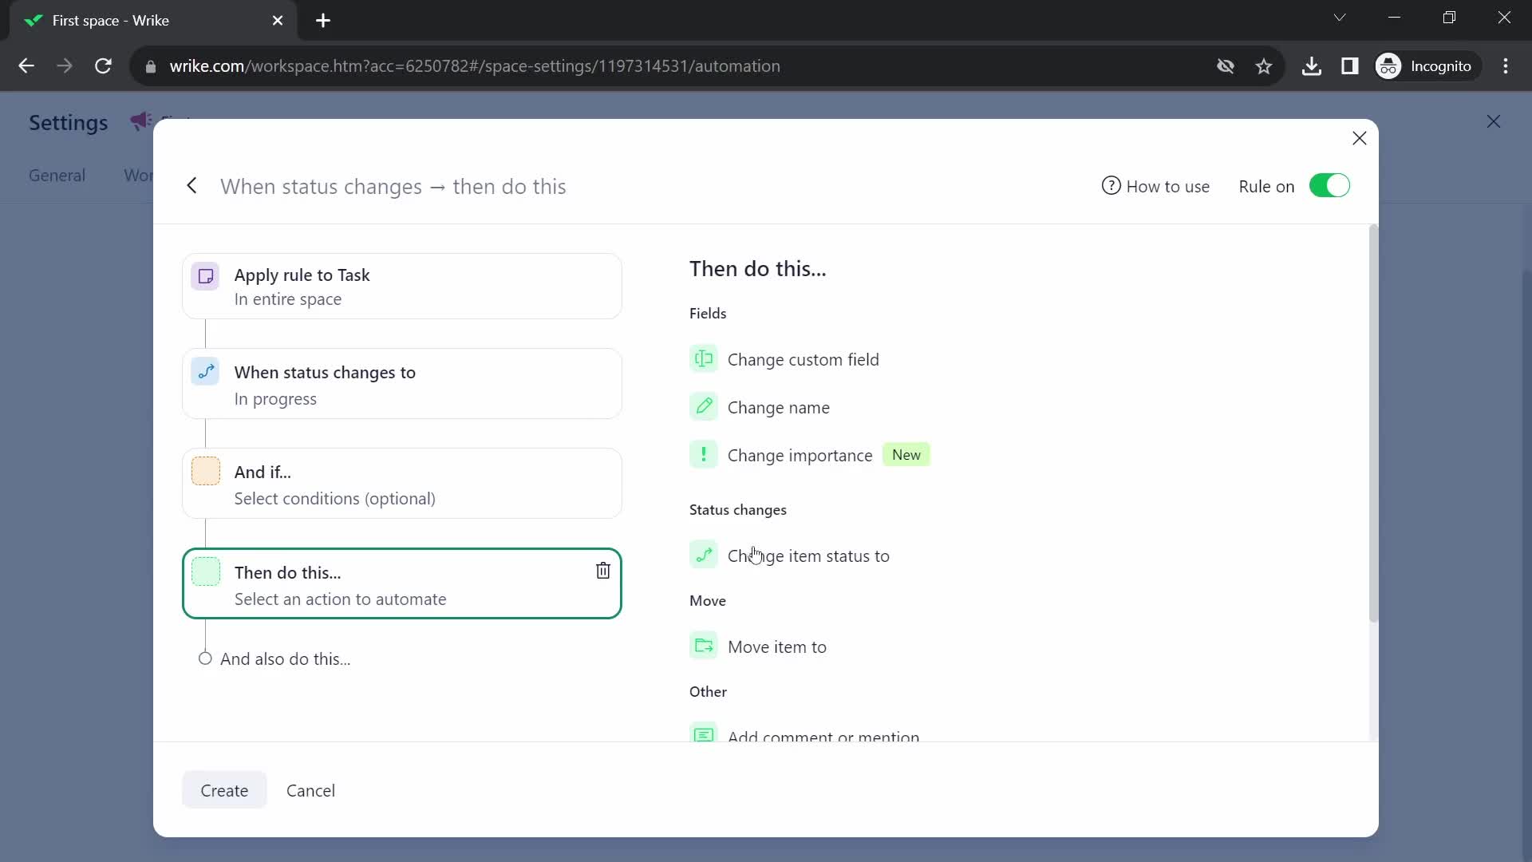Image resolution: width=1532 pixels, height=862 pixels.
Task: Open the browser side panel icon
Action: [x=1350, y=66]
